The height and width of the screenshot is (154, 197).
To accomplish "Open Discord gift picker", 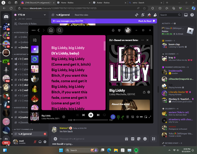I will click(126, 139).
